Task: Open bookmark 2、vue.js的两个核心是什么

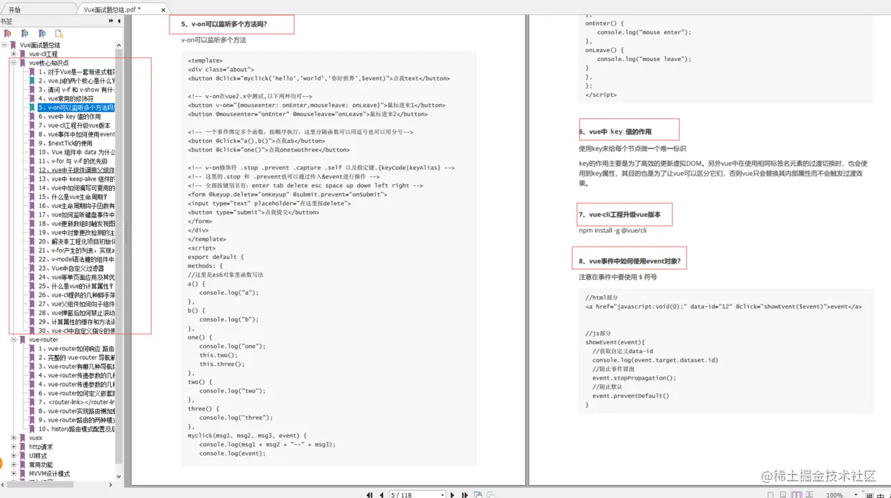Action: point(76,81)
